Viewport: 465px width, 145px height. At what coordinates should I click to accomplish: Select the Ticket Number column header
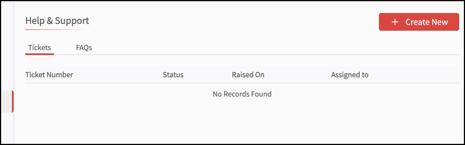(49, 75)
